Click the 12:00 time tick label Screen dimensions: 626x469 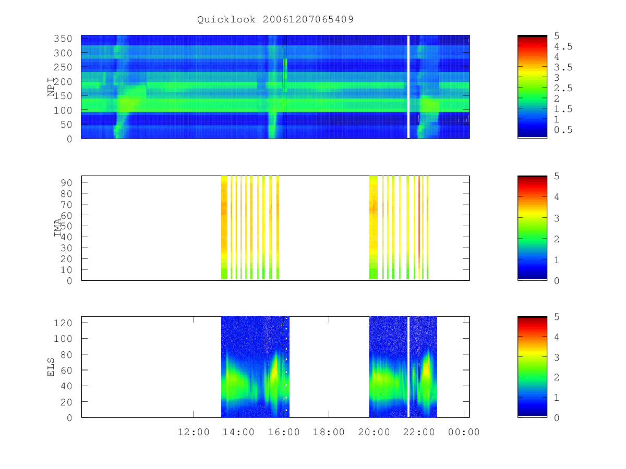[x=194, y=432]
